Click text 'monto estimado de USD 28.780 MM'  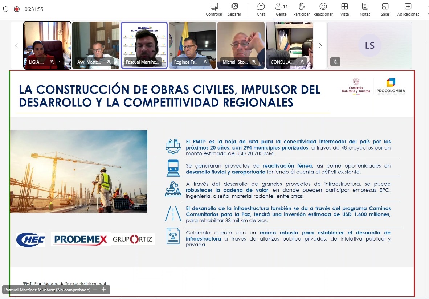click(229, 153)
